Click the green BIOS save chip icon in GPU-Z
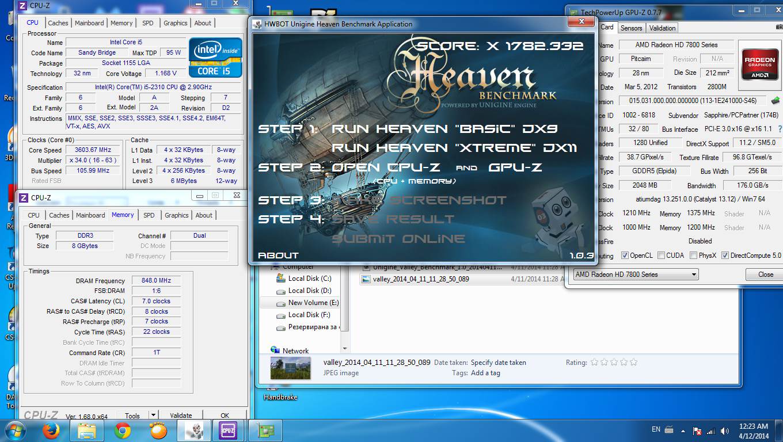 pyautogui.click(x=776, y=101)
